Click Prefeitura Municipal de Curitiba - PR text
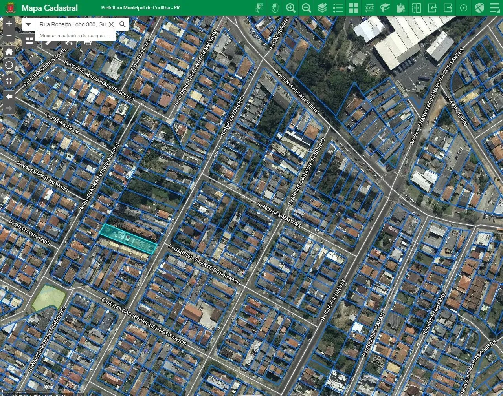The image size is (503, 396). 140,8
